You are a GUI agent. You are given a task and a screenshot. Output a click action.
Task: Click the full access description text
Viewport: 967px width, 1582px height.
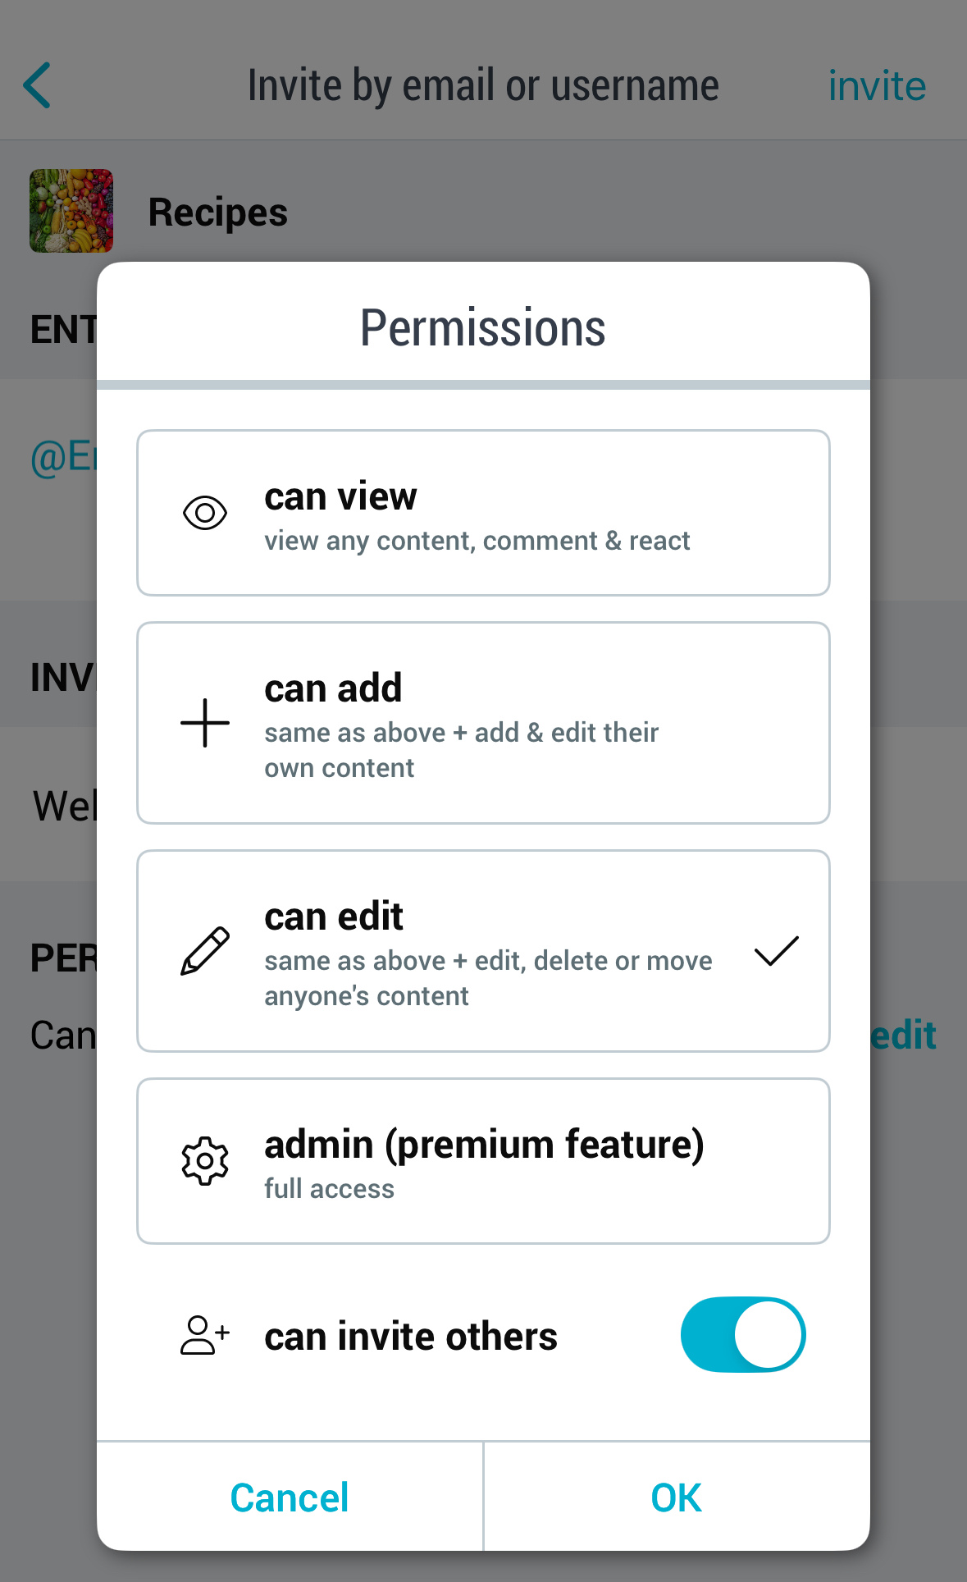pyautogui.click(x=329, y=1189)
